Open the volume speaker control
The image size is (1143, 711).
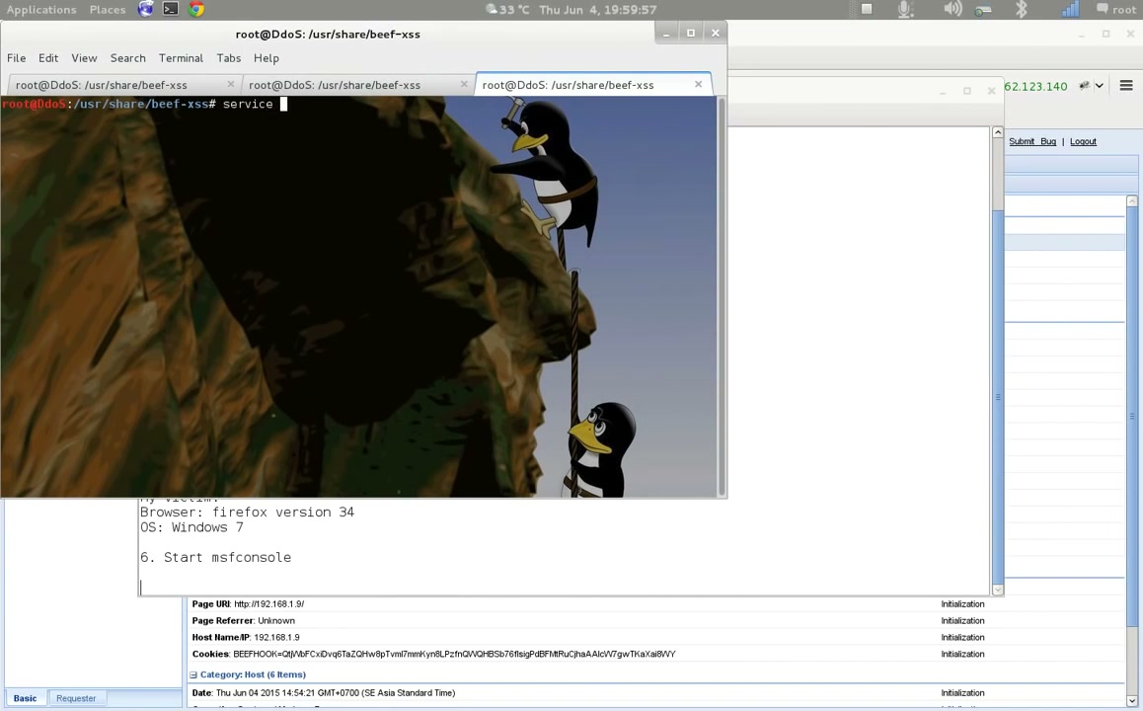[x=952, y=9]
